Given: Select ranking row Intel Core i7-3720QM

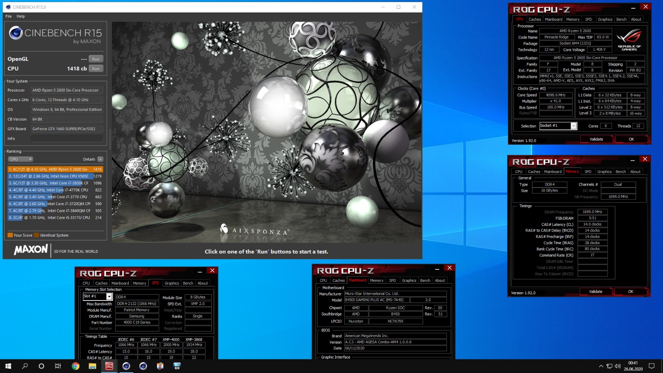Looking at the screenshot, I should click(55, 203).
